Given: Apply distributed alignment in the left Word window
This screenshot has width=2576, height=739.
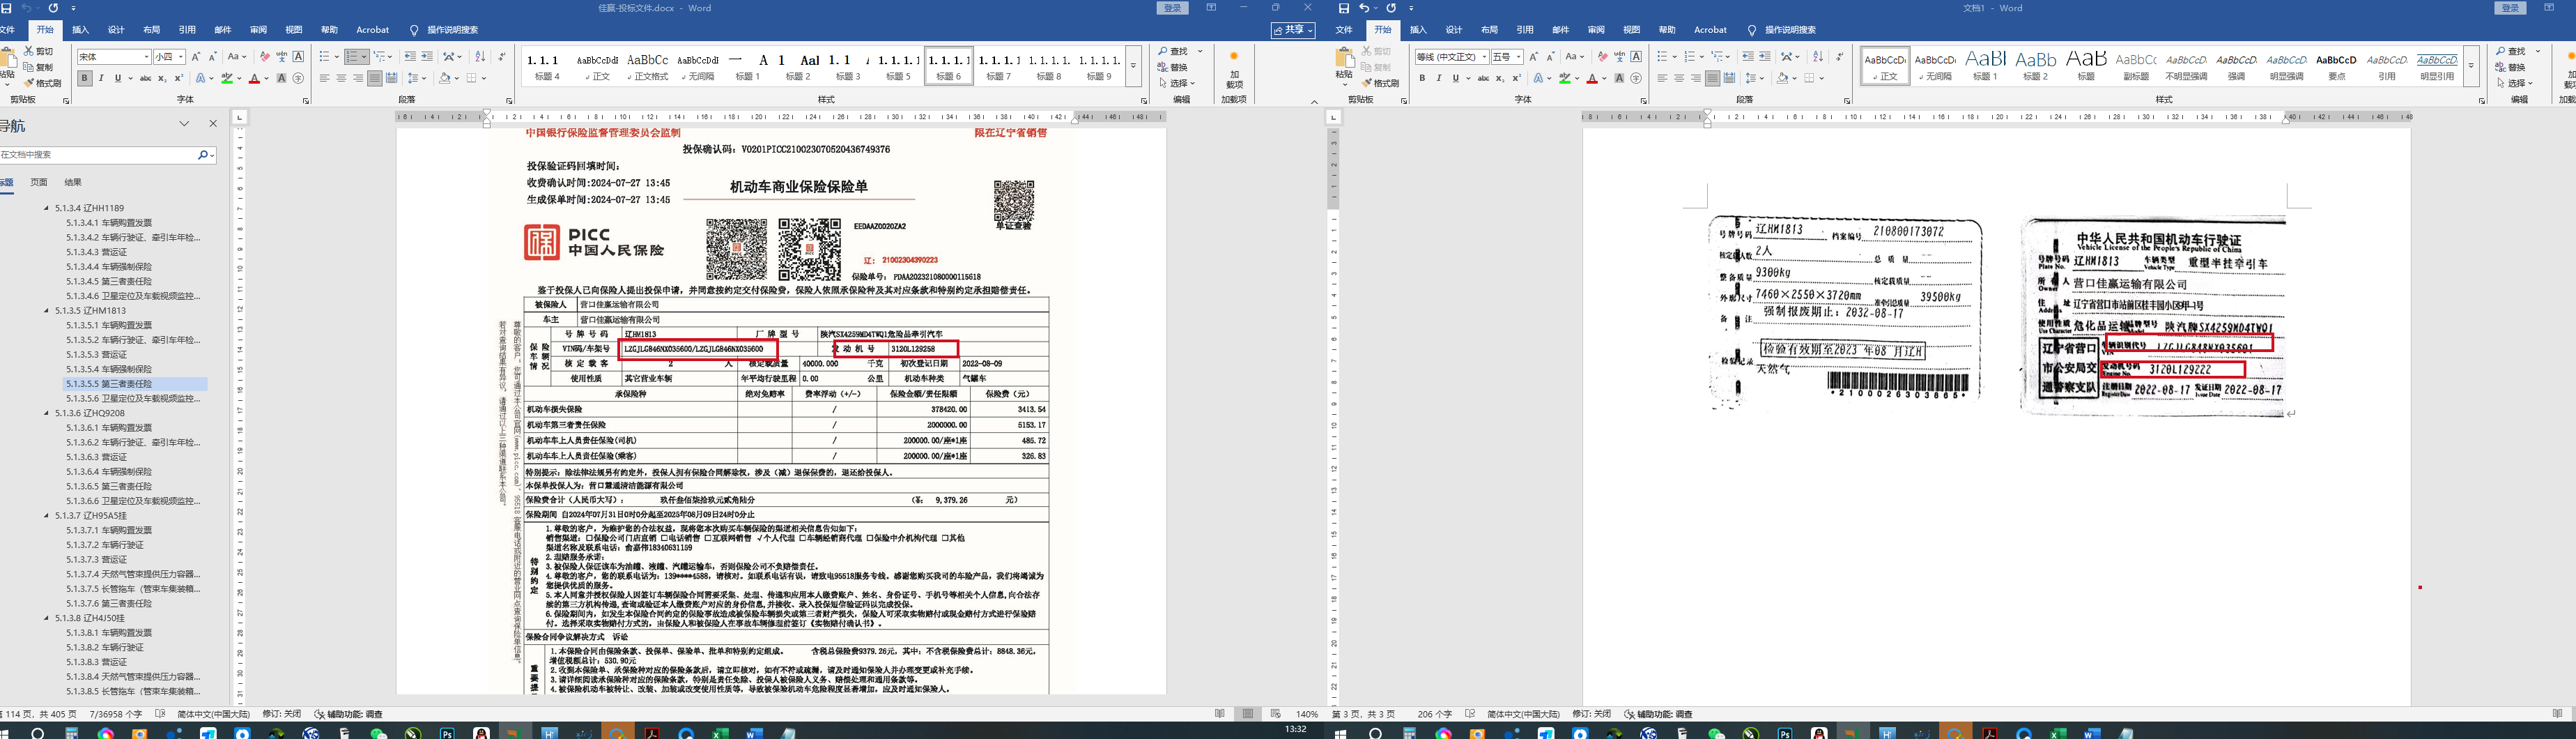Looking at the screenshot, I should pyautogui.click(x=392, y=78).
